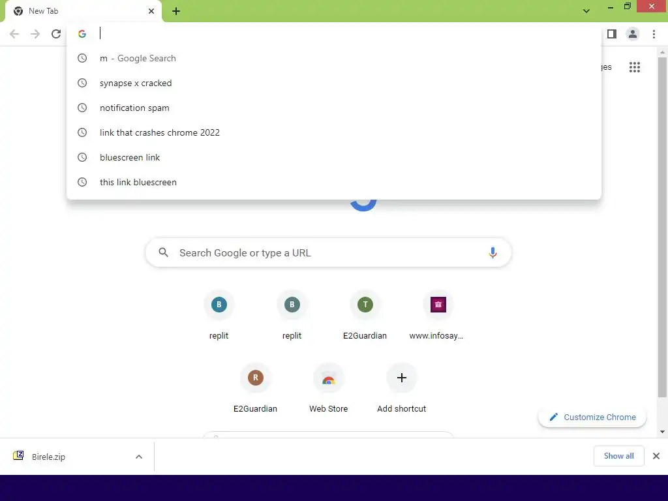The width and height of the screenshot is (668, 501).
Task: Open the tab search chevron
Action: pyautogui.click(x=586, y=11)
